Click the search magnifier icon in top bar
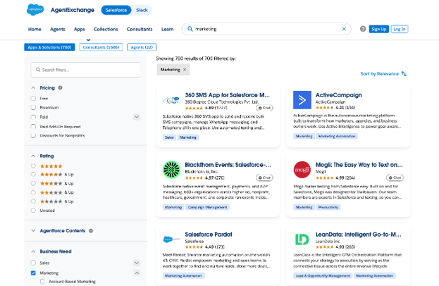This screenshot has width=439, height=286. pos(190,29)
